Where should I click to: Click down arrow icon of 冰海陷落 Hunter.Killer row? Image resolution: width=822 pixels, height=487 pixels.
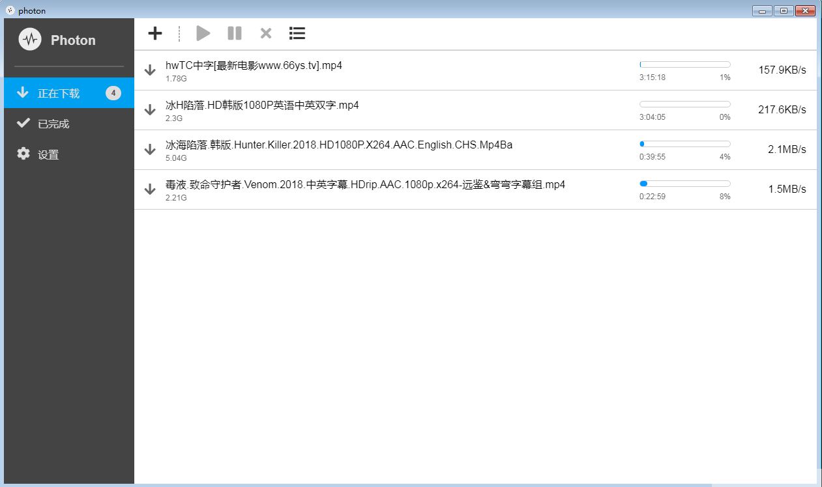[x=150, y=150]
